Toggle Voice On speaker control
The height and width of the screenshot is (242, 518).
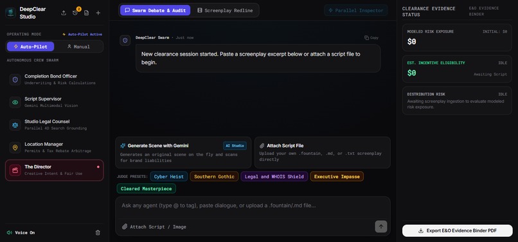(21, 232)
